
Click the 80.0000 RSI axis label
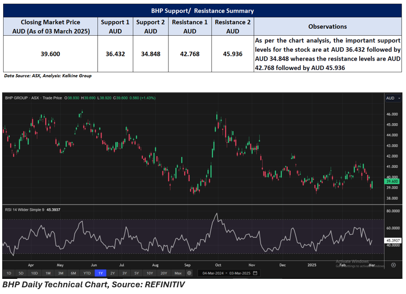pos(393,211)
